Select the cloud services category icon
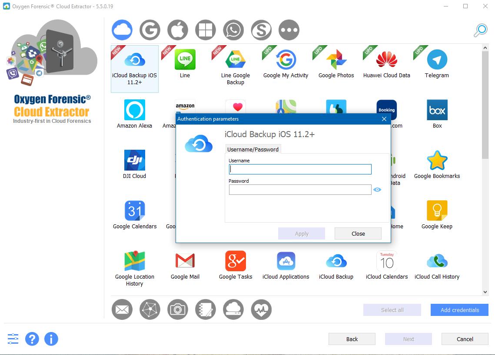This screenshot has width=495, height=355. coord(122,30)
